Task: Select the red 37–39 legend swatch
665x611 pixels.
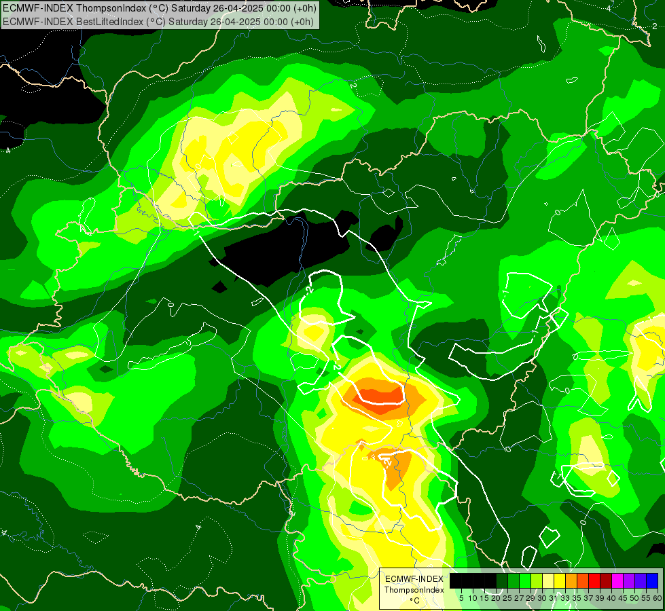Action: [594, 581]
